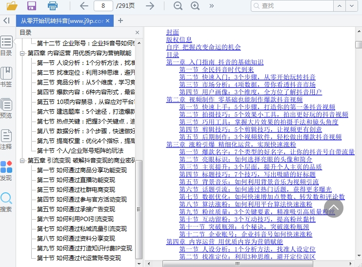Select outline item 第六节 如何利用POI引流变现
The width and height of the screenshot is (362, 267).
75,219
